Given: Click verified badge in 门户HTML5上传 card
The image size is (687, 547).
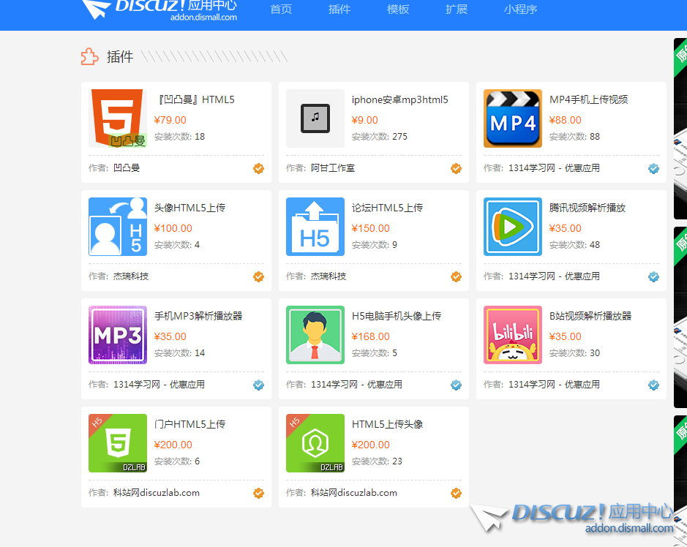Looking at the screenshot, I should tap(258, 493).
